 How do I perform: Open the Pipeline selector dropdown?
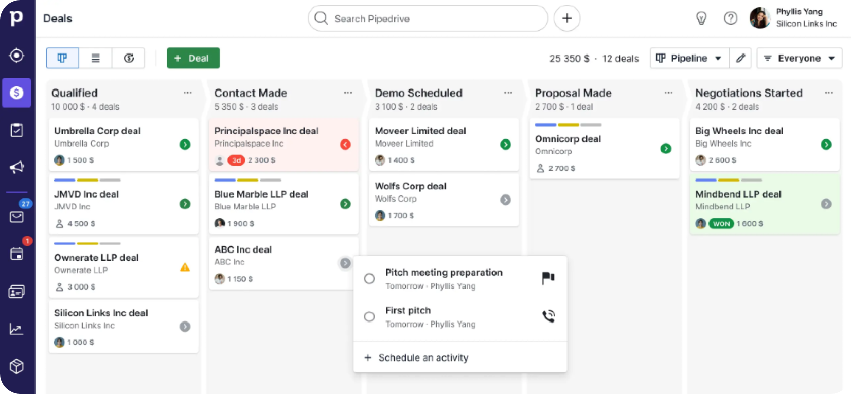coord(689,58)
